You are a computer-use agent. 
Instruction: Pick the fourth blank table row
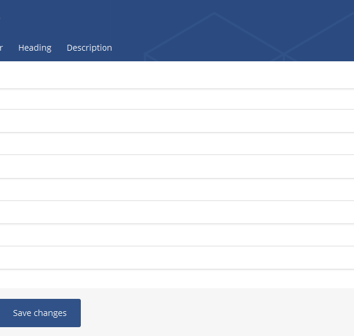(177, 144)
